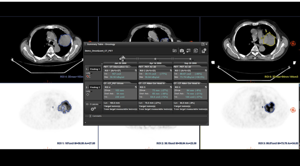
Task: Click the send-to-screen icon beside the camera
Action: [188, 51]
